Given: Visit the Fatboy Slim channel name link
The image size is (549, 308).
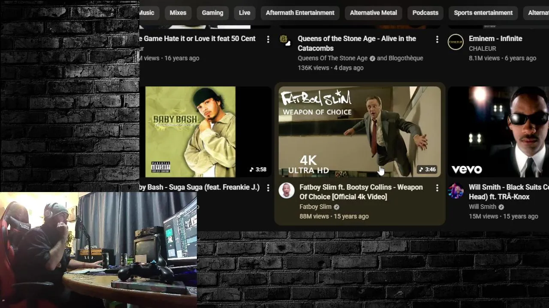Looking at the screenshot, I should coord(315,207).
